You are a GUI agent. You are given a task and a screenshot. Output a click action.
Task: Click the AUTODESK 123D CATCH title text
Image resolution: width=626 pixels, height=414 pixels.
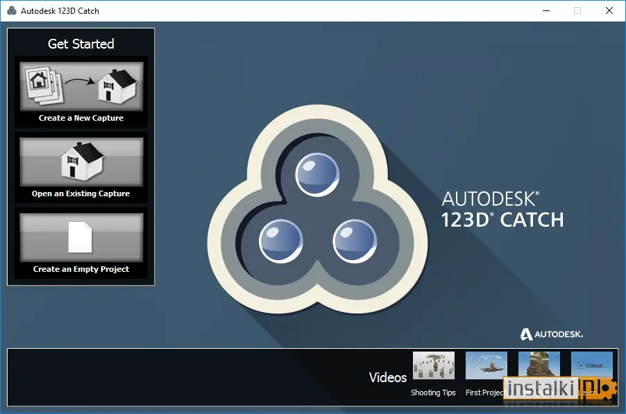click(x=502, y=209)
